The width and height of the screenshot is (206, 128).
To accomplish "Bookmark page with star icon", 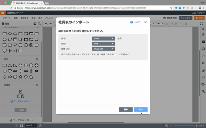I will [x=171, y=8].
